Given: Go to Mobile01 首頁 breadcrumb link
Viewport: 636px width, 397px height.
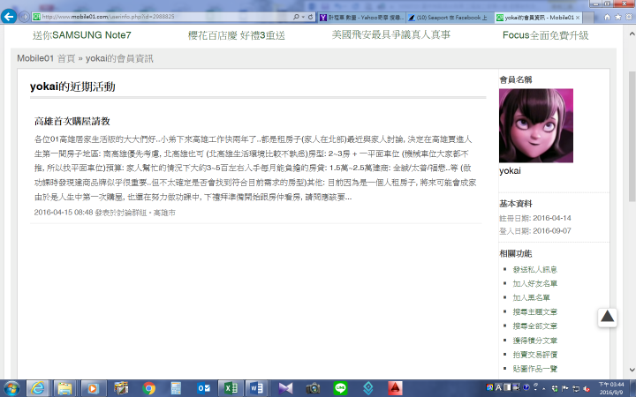Looking at the screenshot, I should click(46, 58).
